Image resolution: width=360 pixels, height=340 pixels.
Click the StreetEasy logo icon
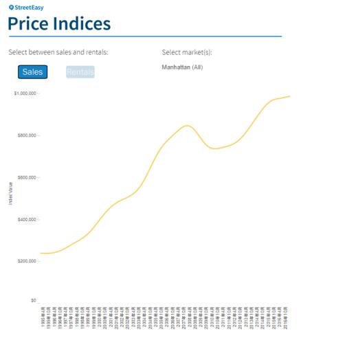coord(11,8)
